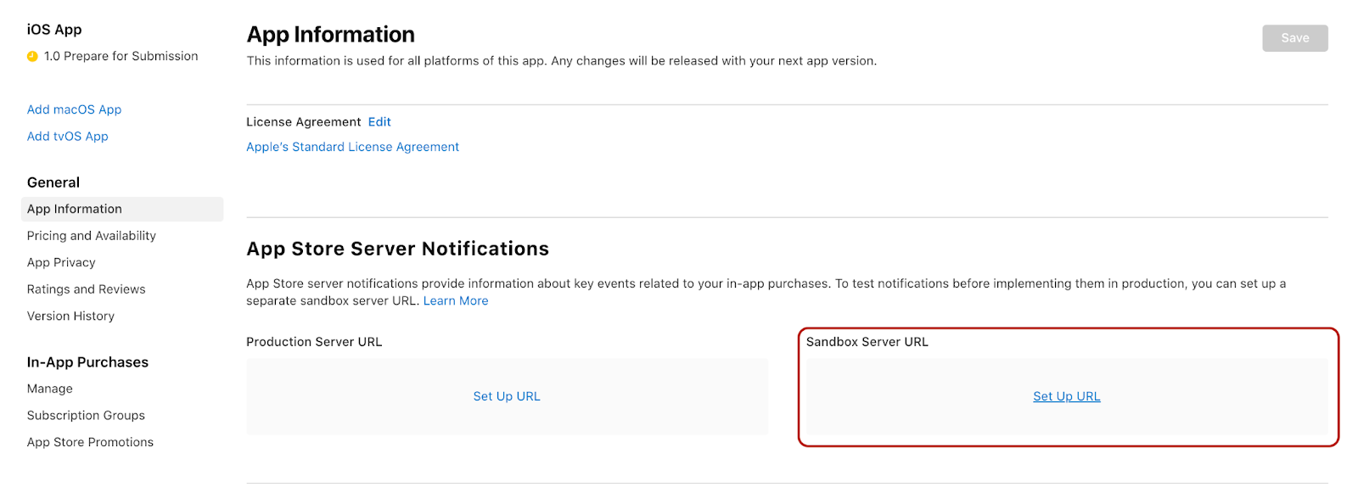Click the Save button
Image resolution: width=1358 pixels, height=504 pixels.
(1294, 38)
